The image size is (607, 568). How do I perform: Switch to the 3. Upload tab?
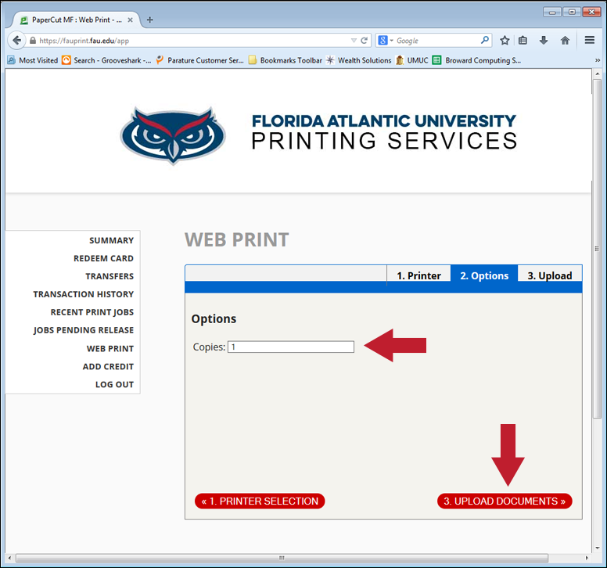pos(549,275)
